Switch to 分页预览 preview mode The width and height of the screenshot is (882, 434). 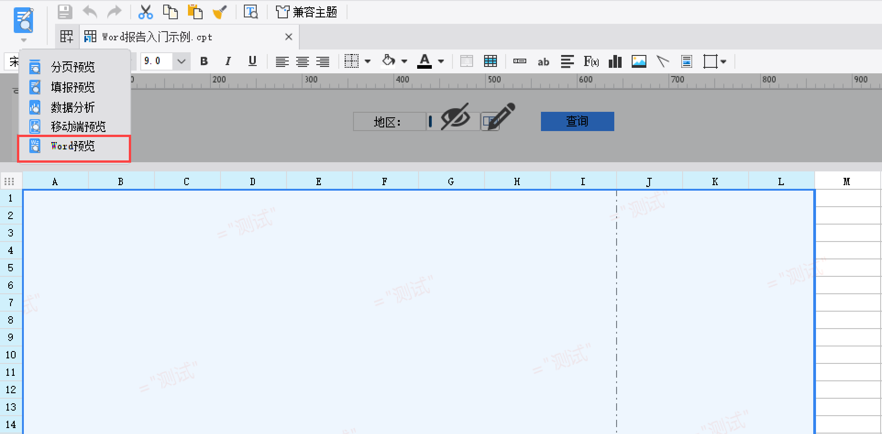point(72,66)
